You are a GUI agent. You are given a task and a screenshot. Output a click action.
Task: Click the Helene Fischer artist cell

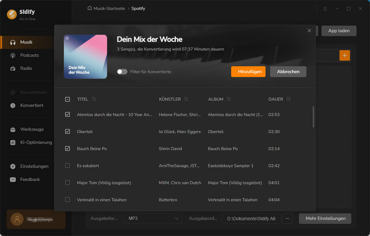click(179, 115)
